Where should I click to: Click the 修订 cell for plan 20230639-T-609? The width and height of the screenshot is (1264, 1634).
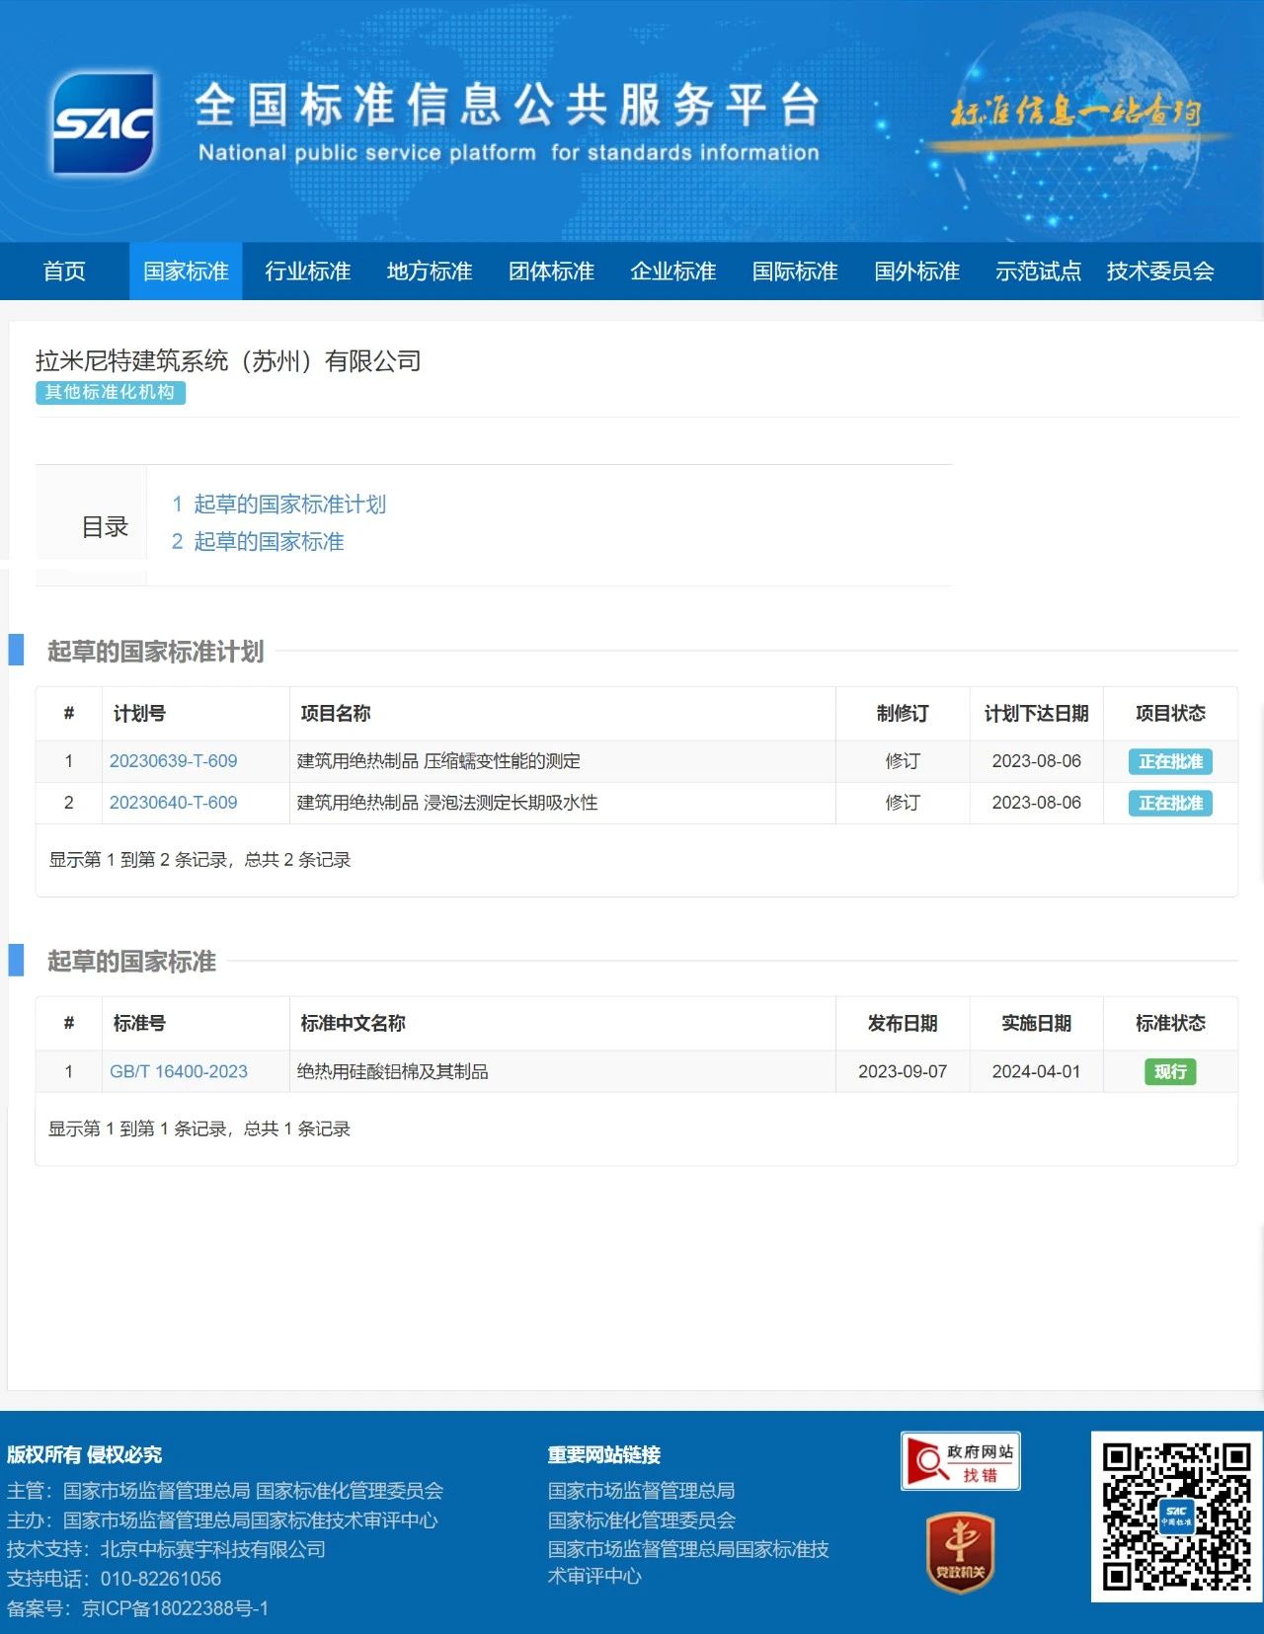tap(903, 761)
